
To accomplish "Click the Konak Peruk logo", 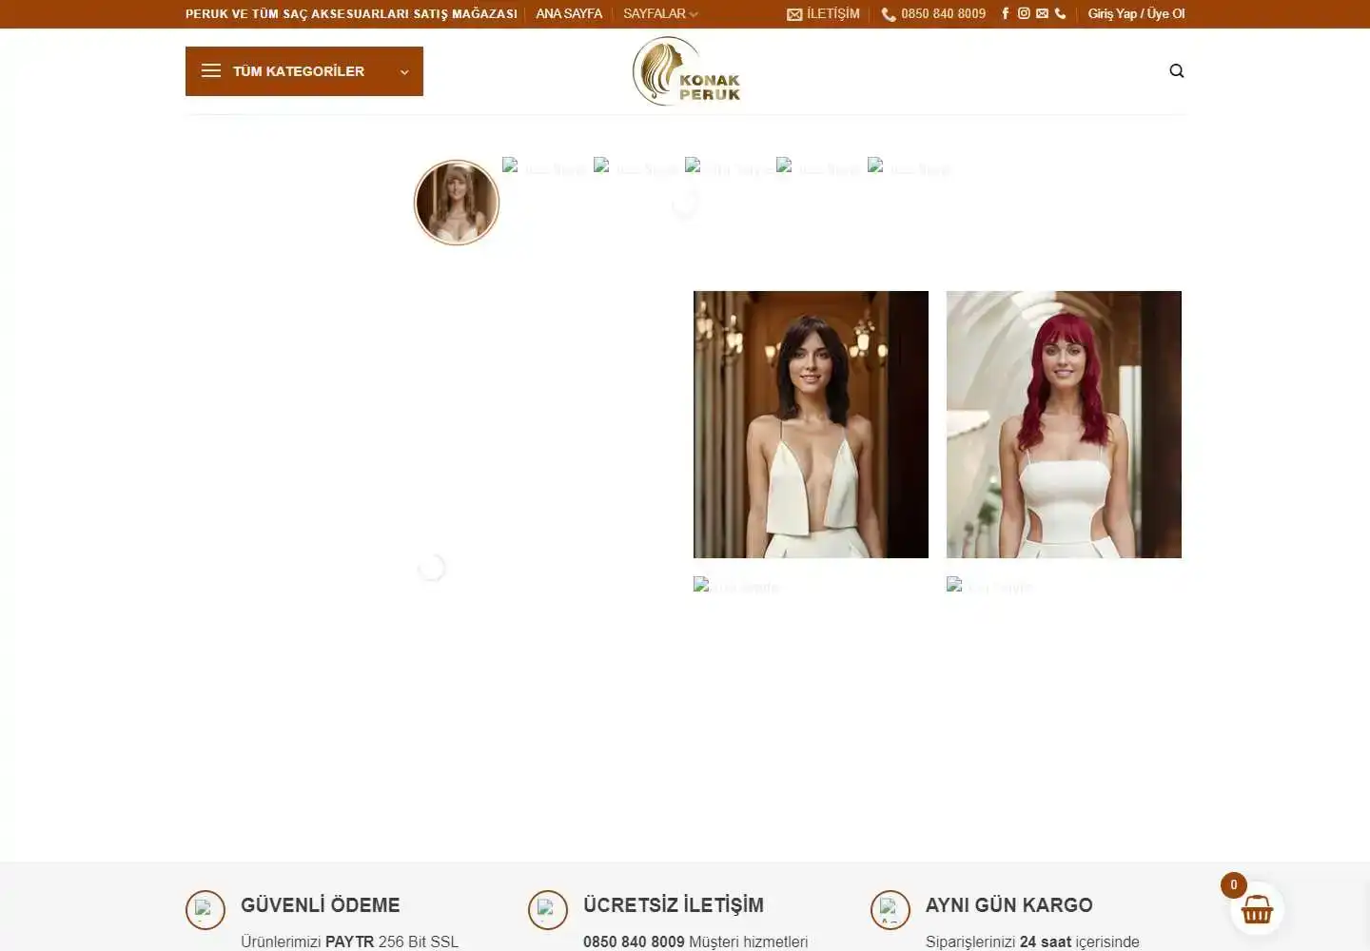I will click(x=686, y=70).
